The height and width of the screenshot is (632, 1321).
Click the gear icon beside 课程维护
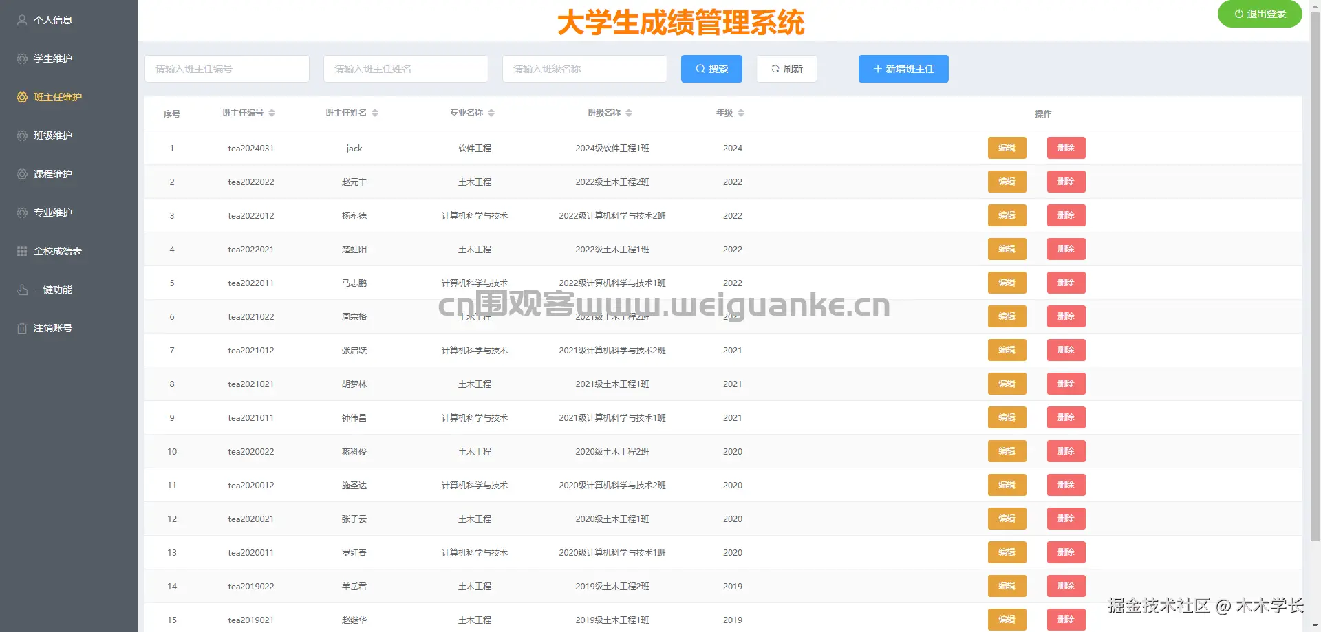22,174
